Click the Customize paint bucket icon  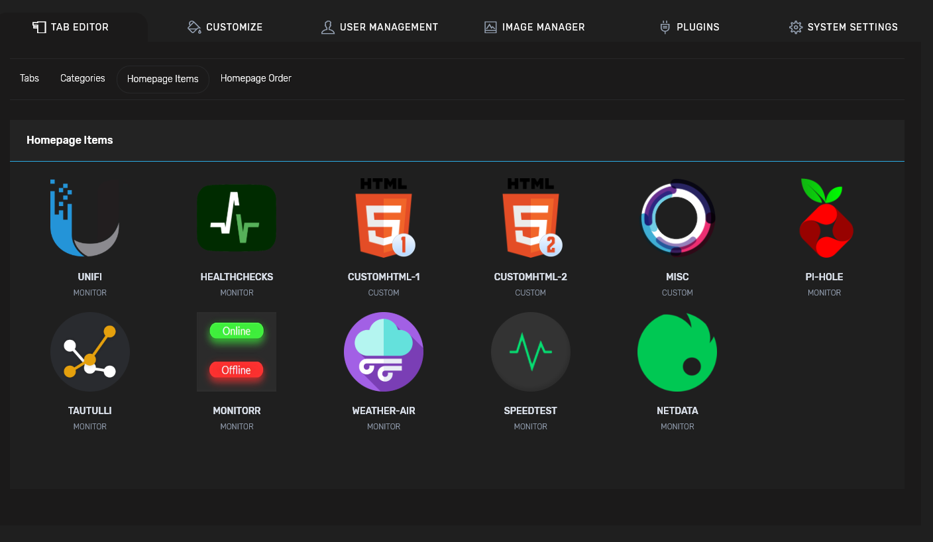pyautogui.click(x=193, y=27)
